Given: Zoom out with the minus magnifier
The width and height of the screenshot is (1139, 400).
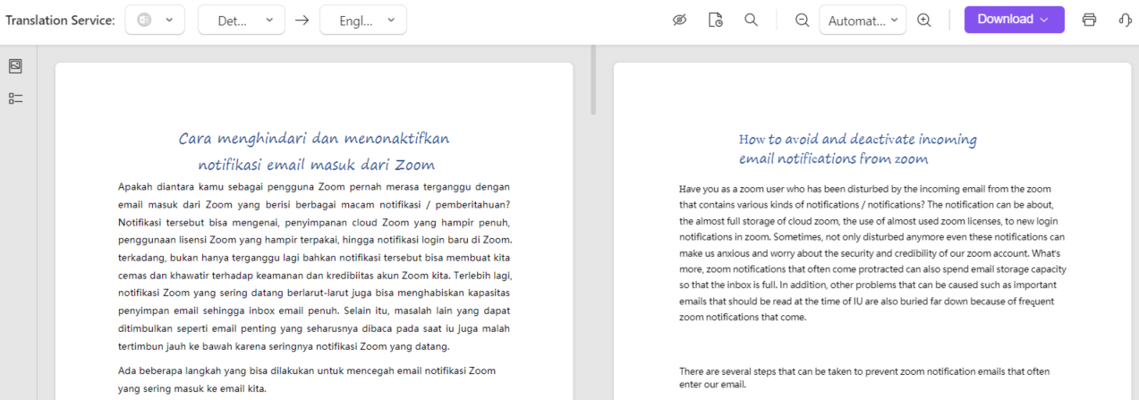Looking at the screenshot, I should click(x=802, y=20).
